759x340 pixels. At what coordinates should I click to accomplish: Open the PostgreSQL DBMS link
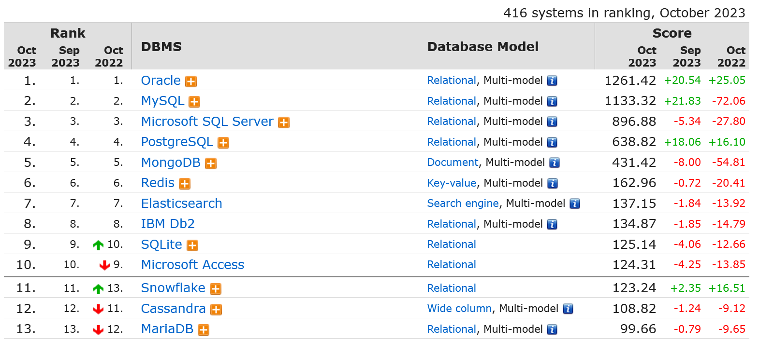[177, 142]
